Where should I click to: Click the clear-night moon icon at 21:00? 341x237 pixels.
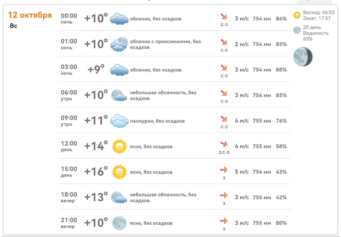(x=119, y=223)
